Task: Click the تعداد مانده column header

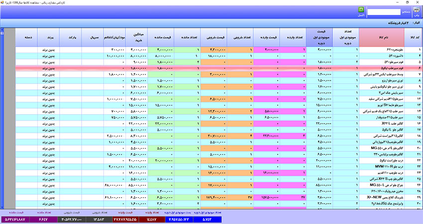Action: tap(188, 37)
